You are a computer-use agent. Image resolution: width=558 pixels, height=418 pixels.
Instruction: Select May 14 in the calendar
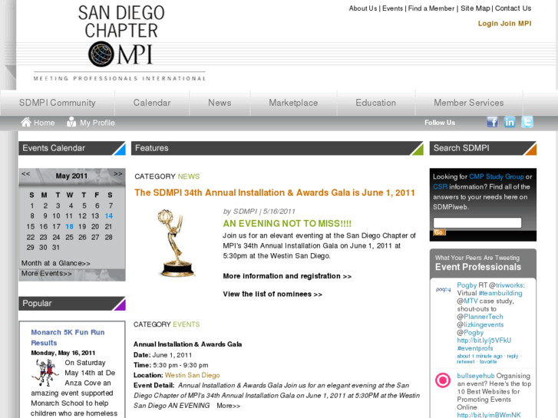pos(108,216)
